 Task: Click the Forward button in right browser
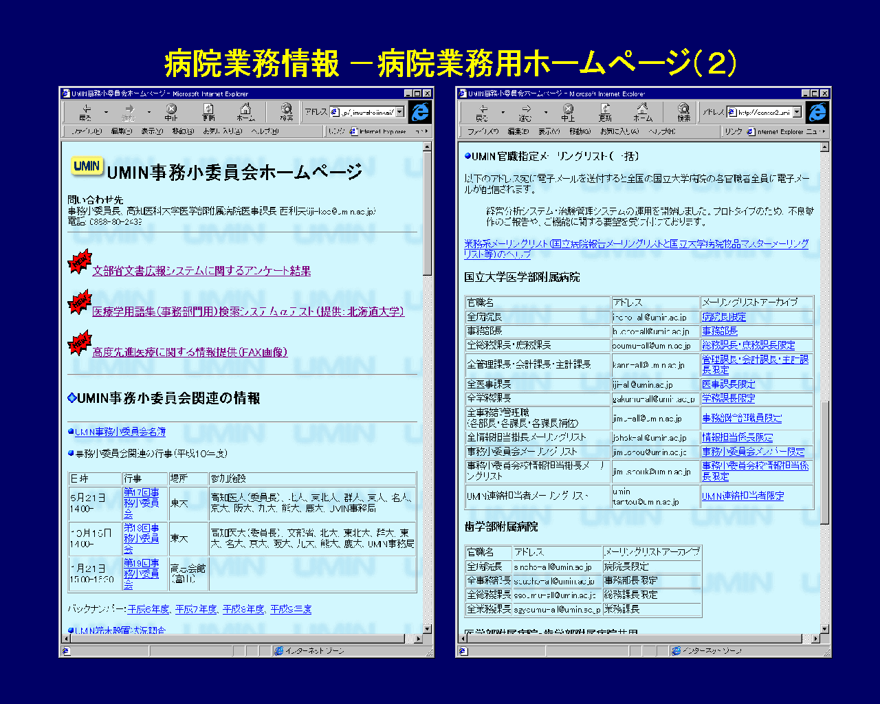point(526,111)
